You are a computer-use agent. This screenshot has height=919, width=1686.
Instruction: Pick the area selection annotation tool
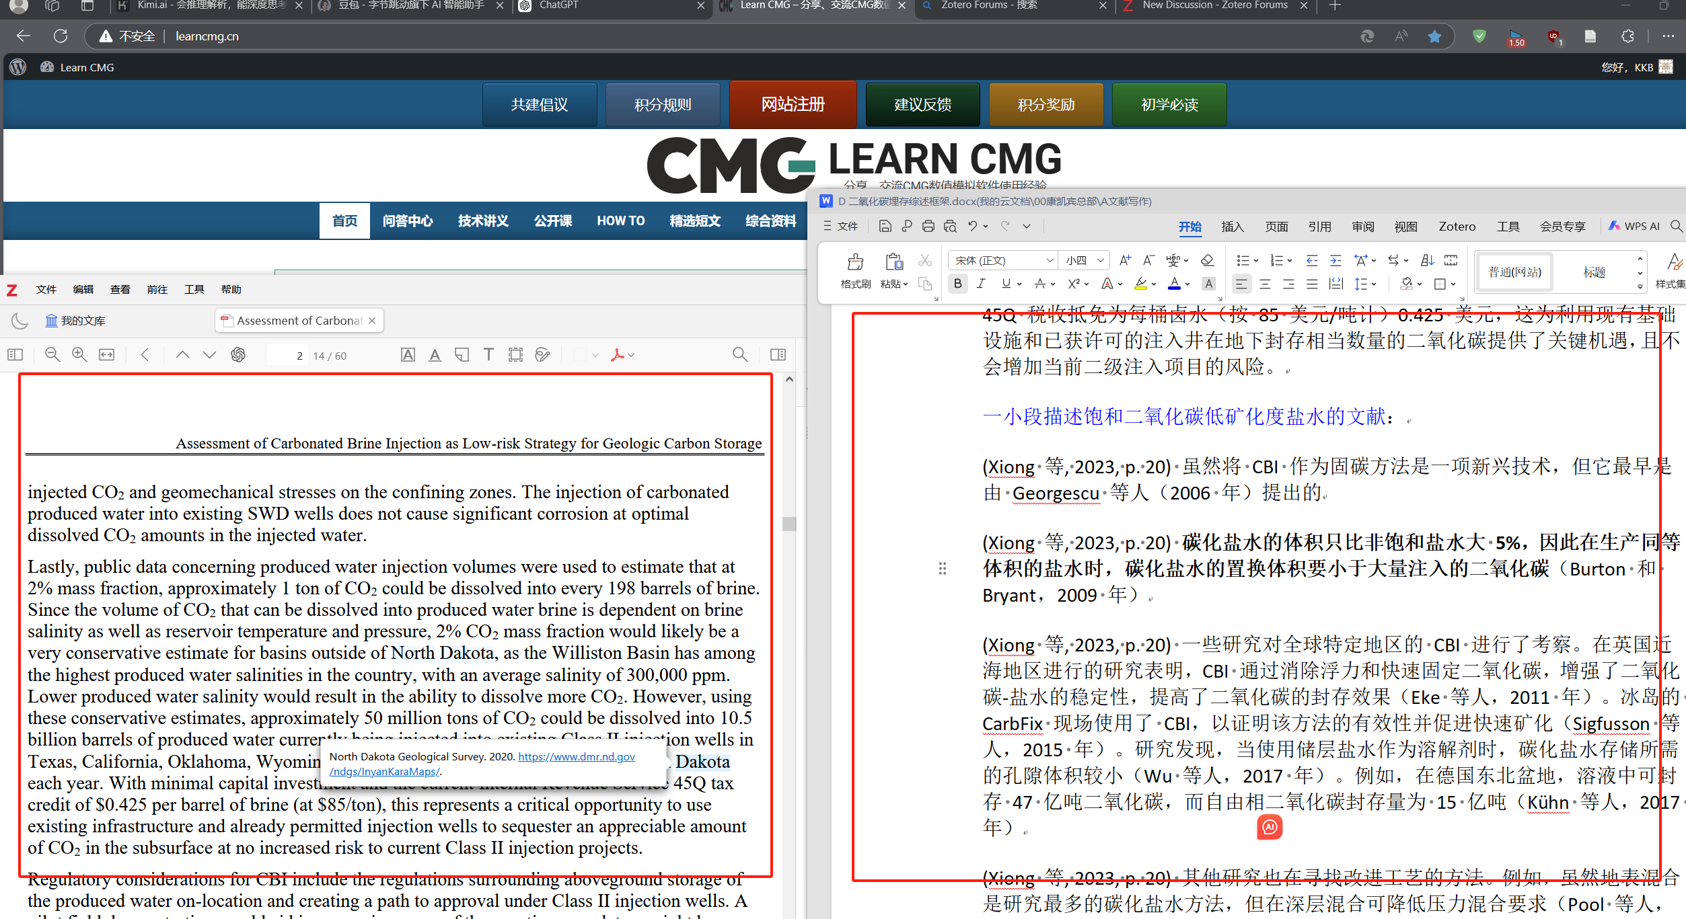[x=515, y=355]
